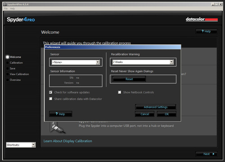Click the Spyder4Pro app icon in title bar
225x162 pixels.
point(5,4)
